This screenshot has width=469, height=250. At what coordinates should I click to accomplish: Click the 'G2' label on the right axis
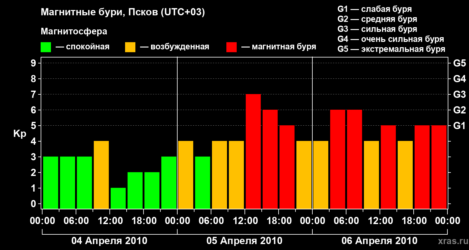coord(460,110)
